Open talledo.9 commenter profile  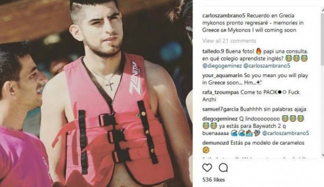213,51
